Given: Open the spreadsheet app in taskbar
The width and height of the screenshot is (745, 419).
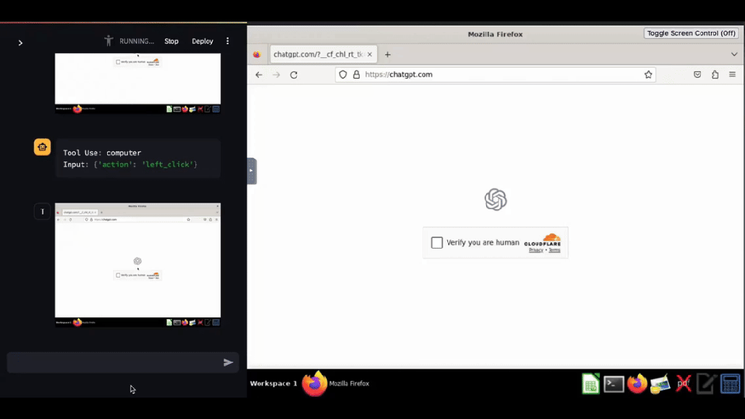Looking at the screenshot, I should tap(590, 384).
